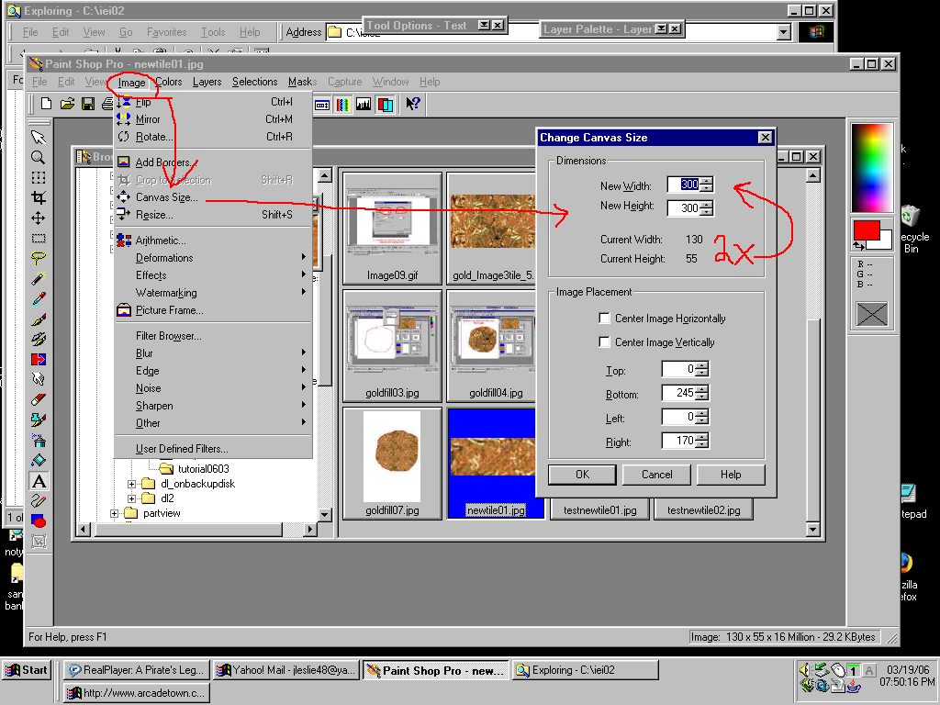Select the goldfill07.jpg thumbnail

[392, 463]
